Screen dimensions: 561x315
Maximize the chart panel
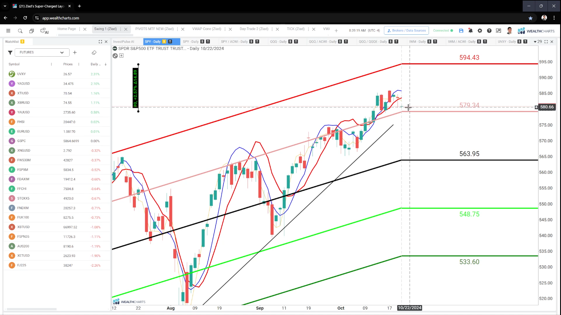546,42
